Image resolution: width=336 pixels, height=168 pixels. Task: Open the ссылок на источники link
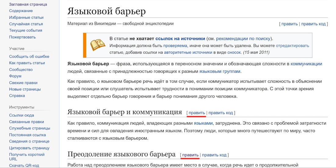180,38
